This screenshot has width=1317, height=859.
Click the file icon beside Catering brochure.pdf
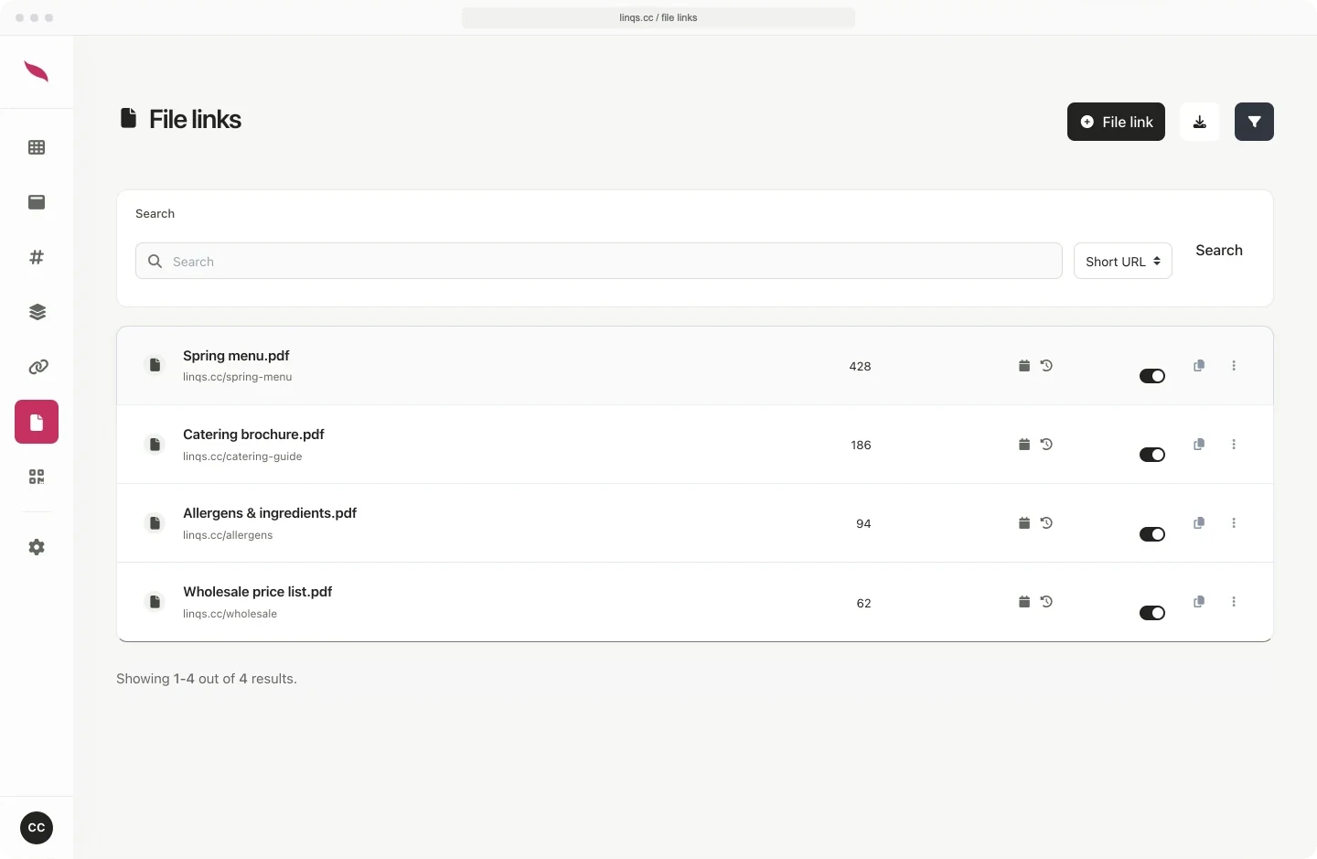[155, 445]
